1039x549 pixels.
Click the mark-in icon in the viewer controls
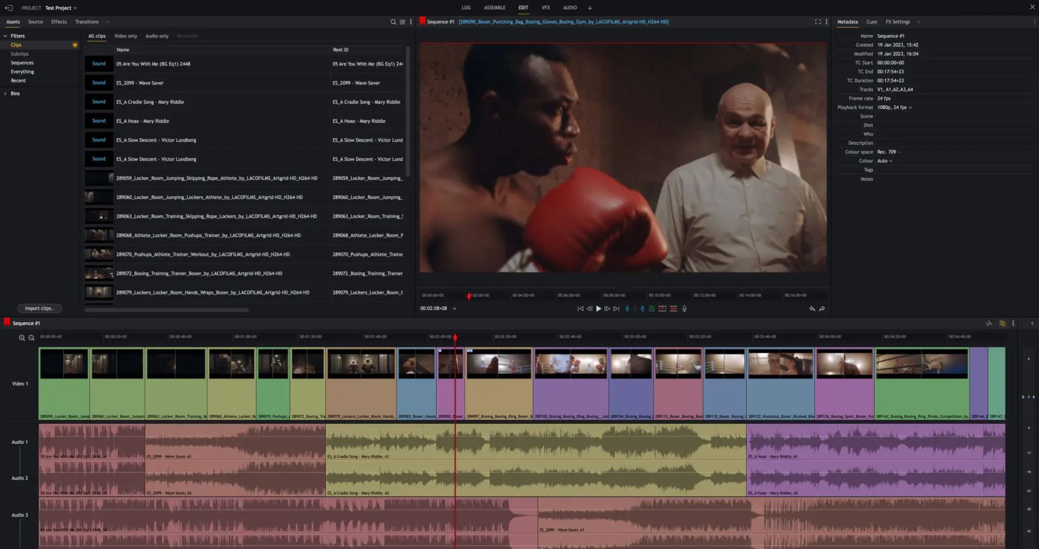pyautogui.click(x=627, y=309)
